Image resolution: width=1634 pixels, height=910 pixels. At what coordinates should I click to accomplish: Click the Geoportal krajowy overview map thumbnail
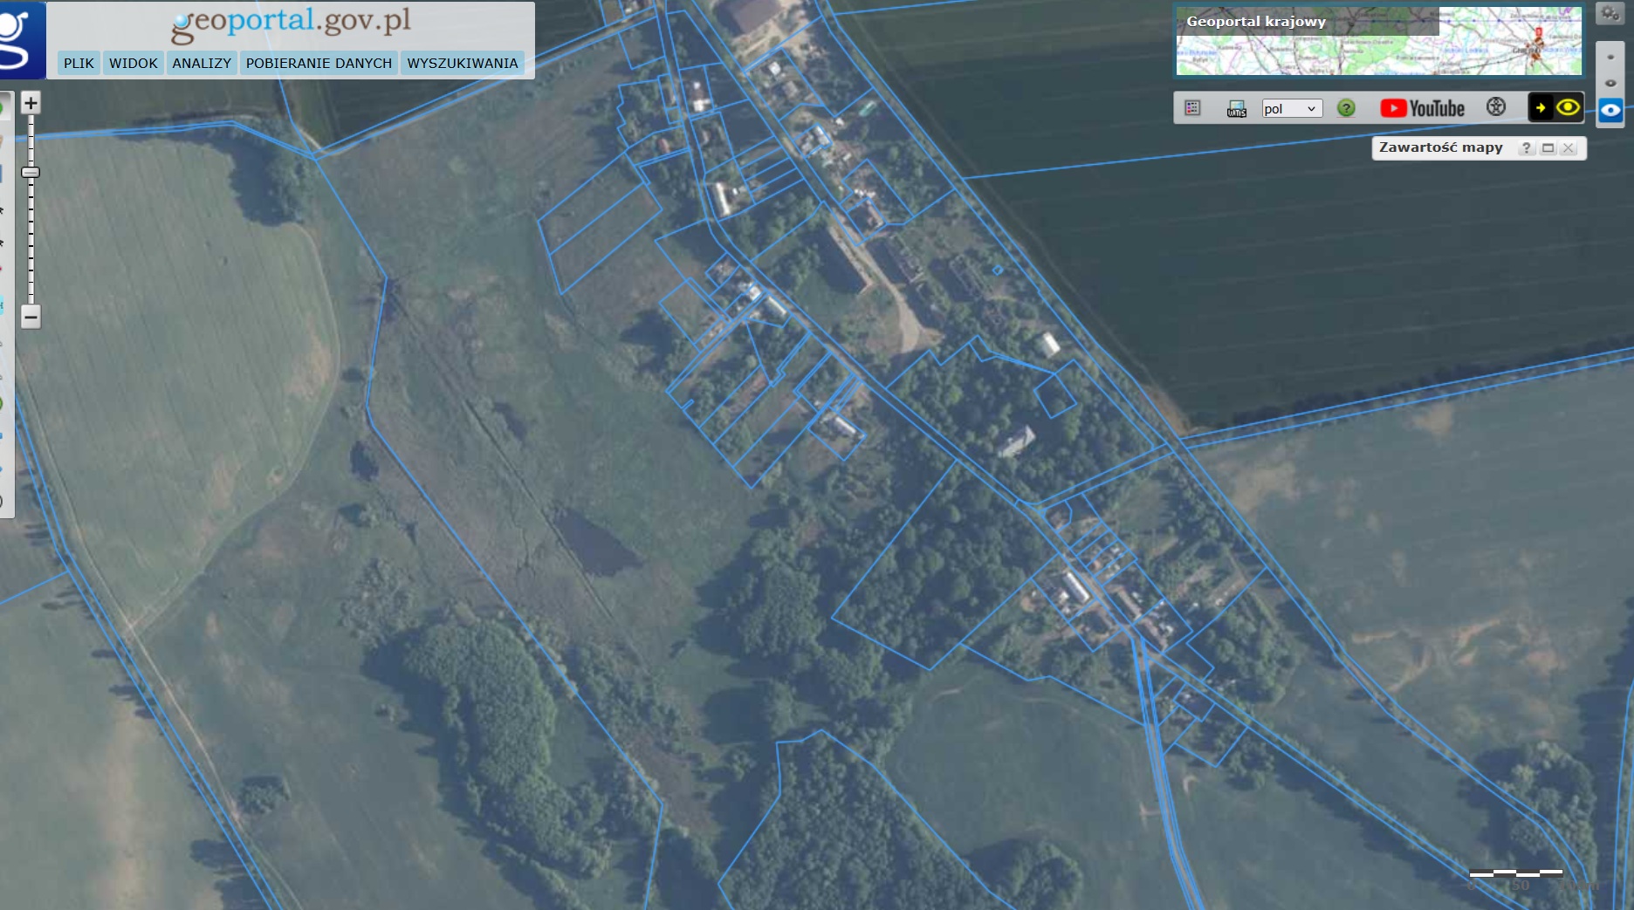tap(1378, 42)
